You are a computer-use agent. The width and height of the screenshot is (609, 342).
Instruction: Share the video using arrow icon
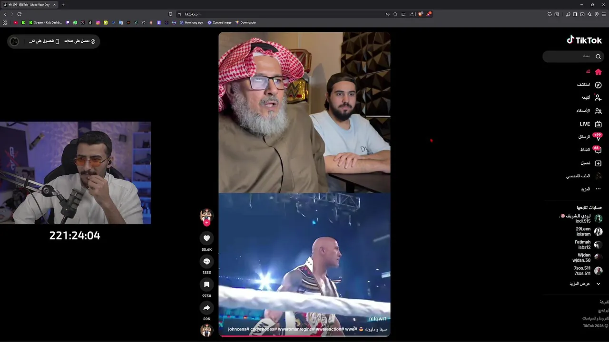tap(206, 308)
